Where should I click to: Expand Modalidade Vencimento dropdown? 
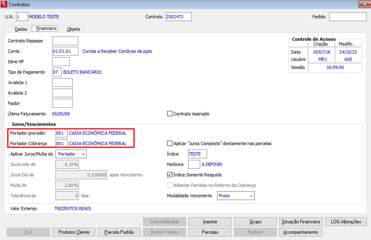click(x=236, y=196)
